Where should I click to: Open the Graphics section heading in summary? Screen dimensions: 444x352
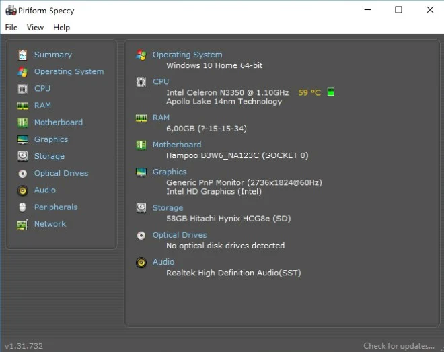(170, 172)
